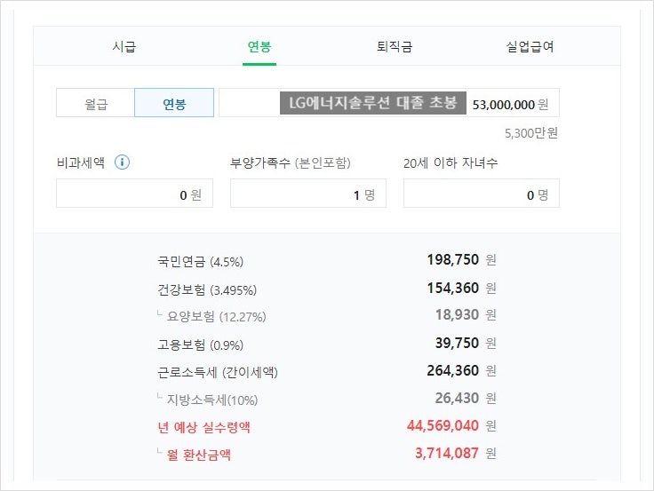Click the info icon beside 비과세액
Screen dimensions: 654x491
(x=123, y=162)
